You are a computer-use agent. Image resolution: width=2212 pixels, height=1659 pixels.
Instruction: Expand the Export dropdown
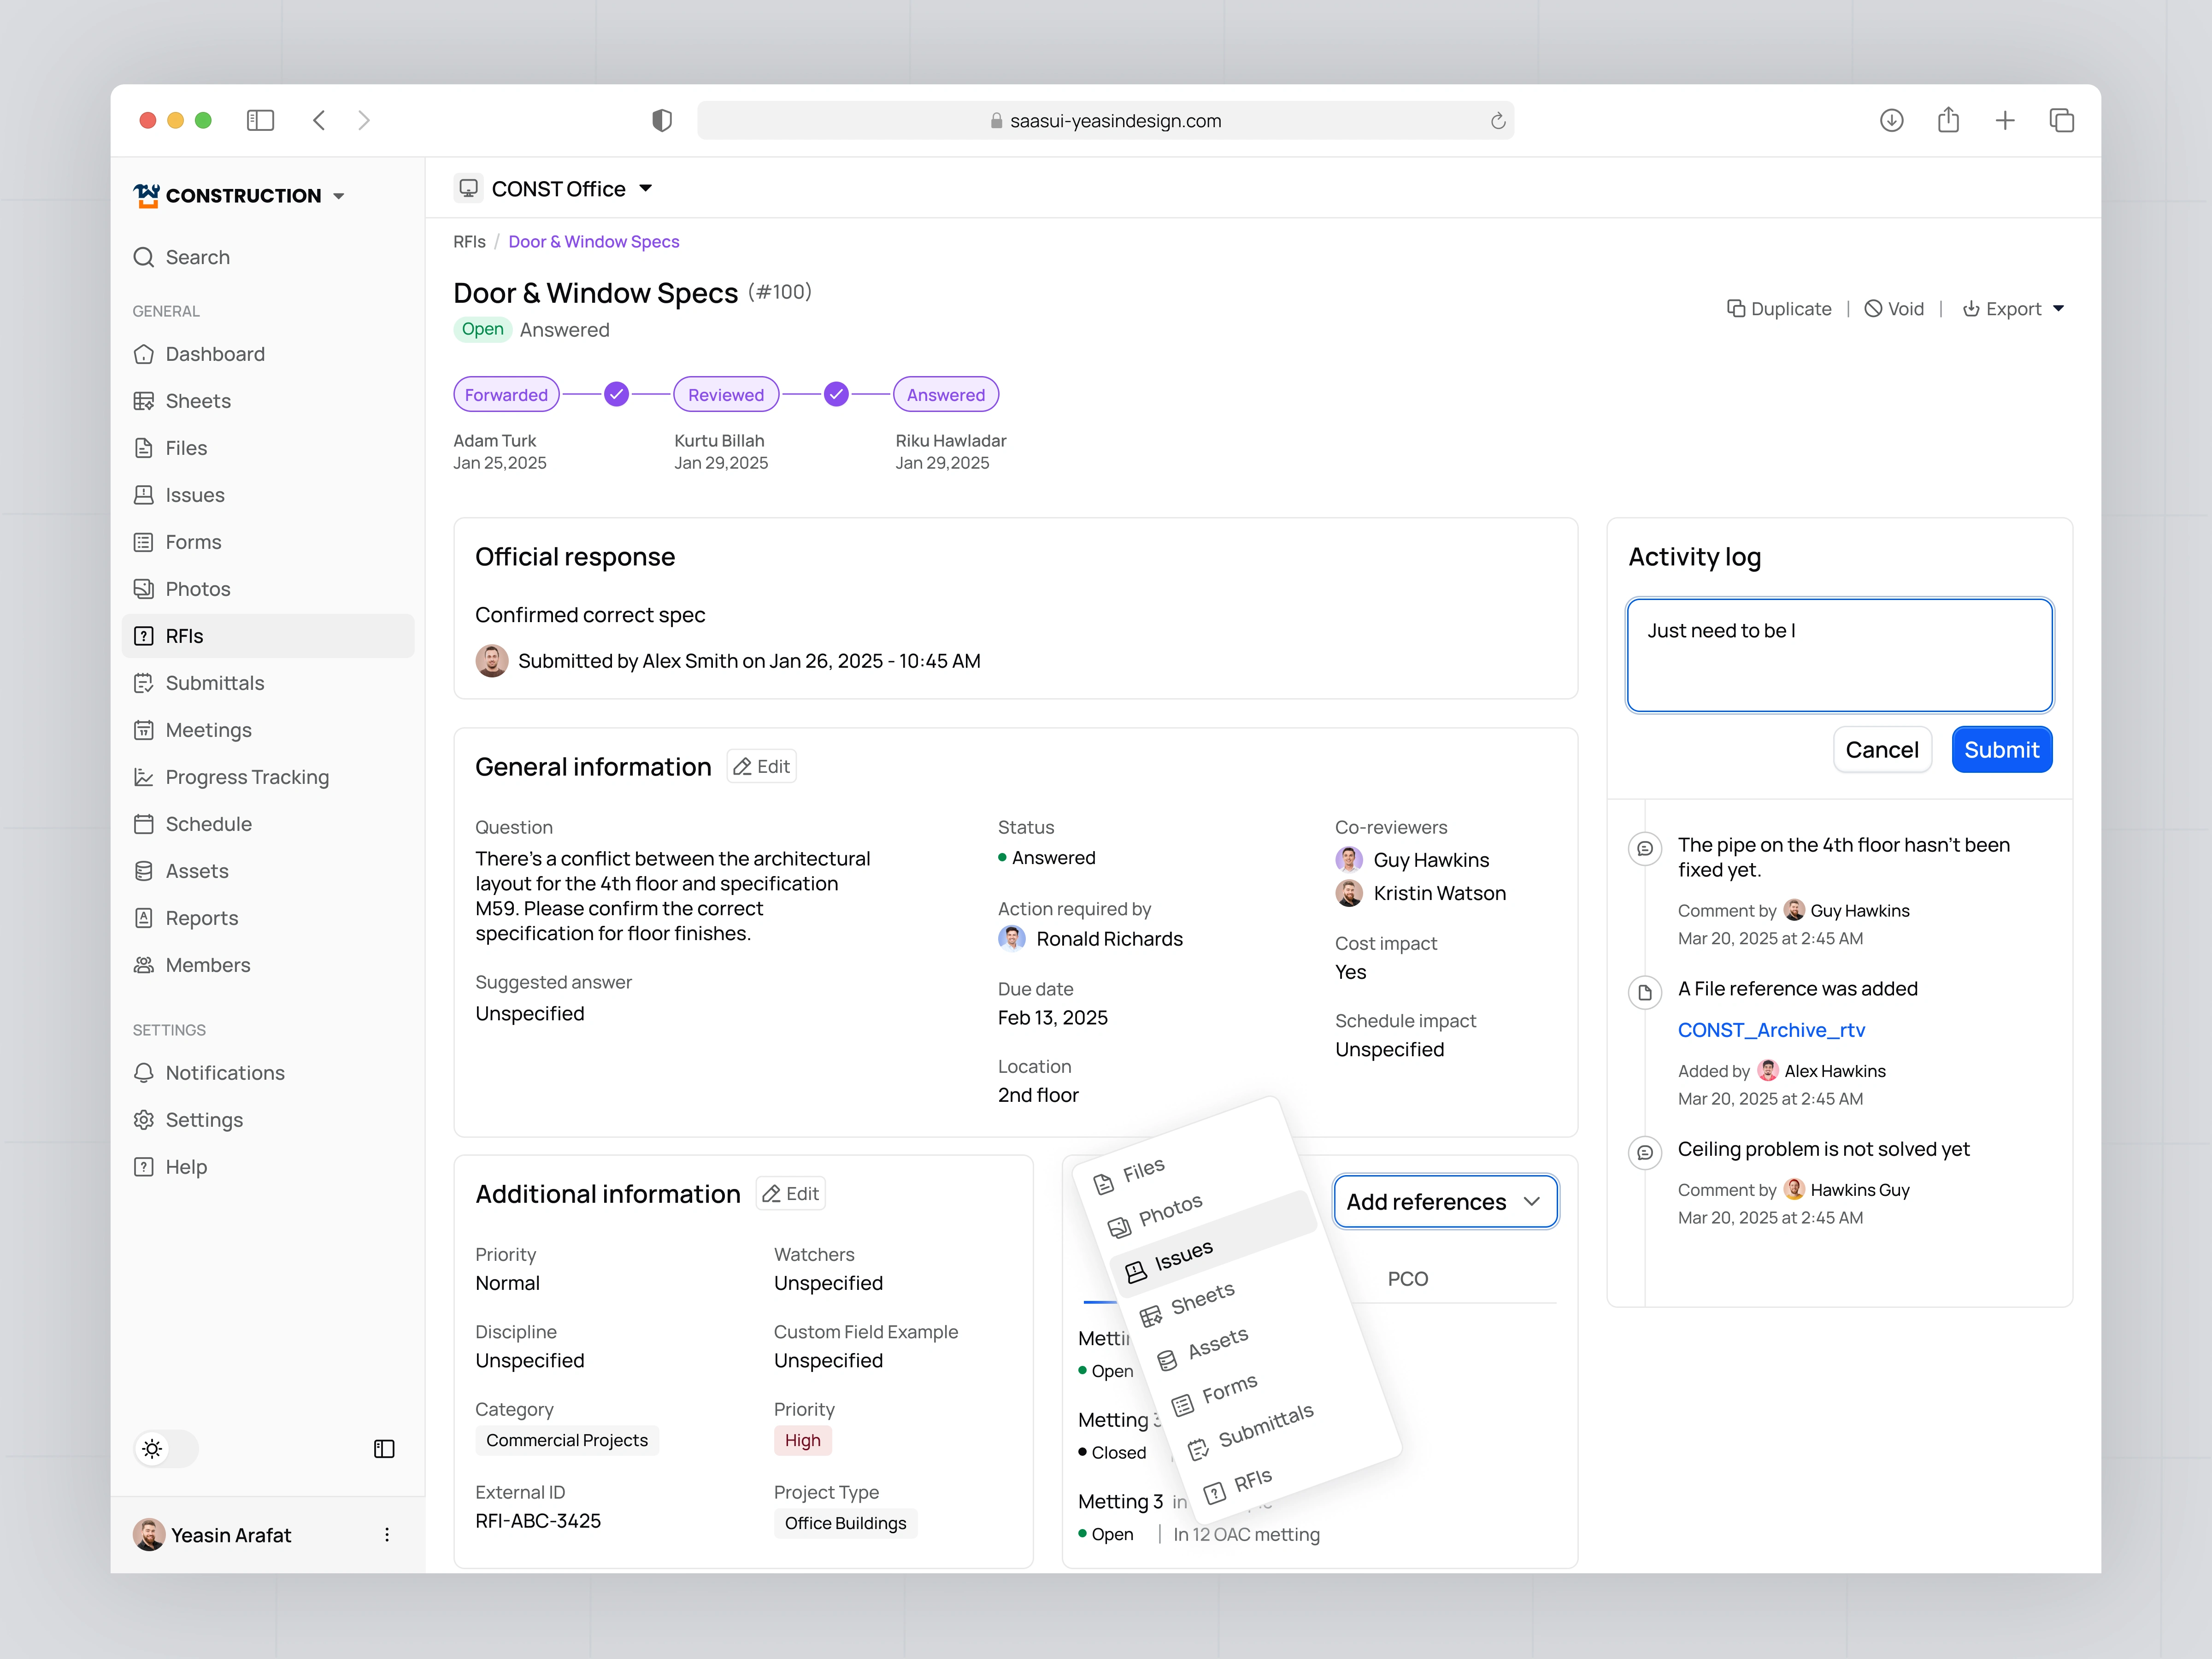click(x=2013, y=309)
